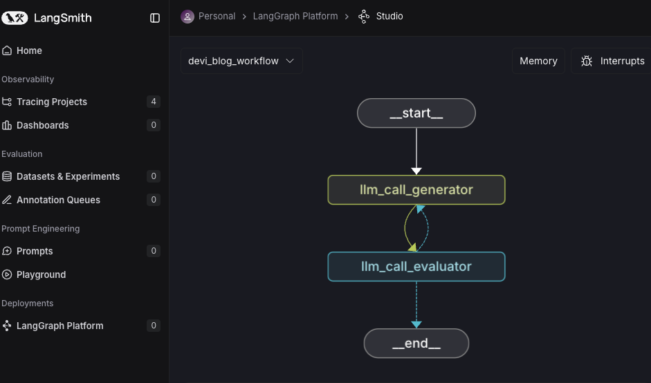Click the __start__ graph node

(x=416, y=113)
